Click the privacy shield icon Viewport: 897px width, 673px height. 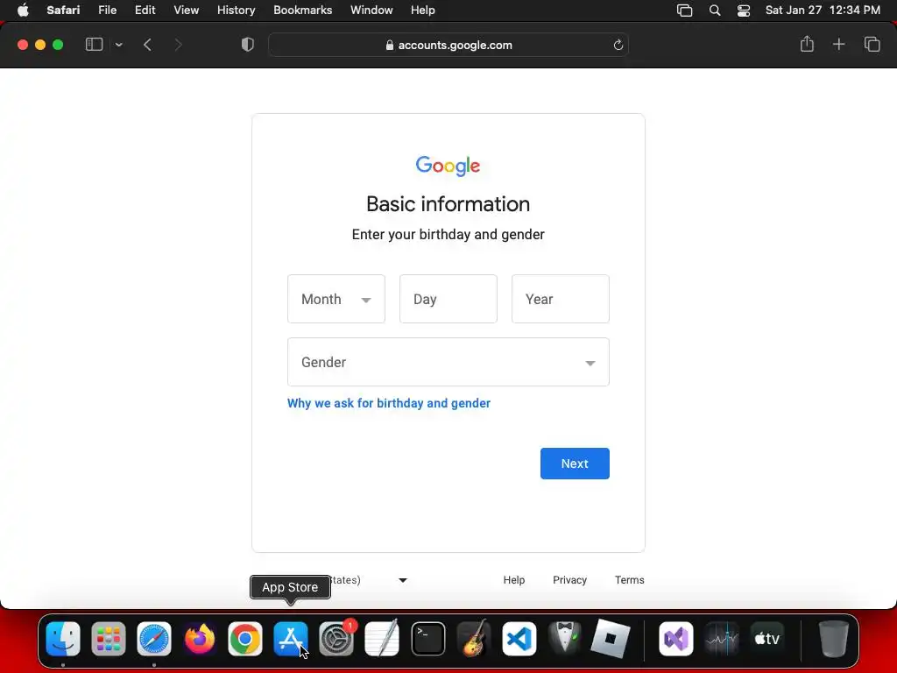[248, 45]
